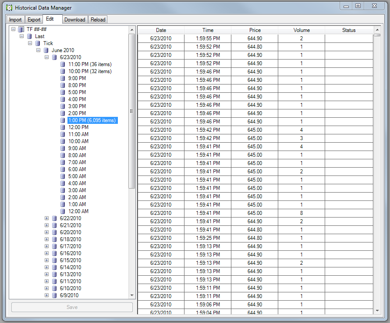Click the volume cell showing 8
390x323 pixels.
301,213
